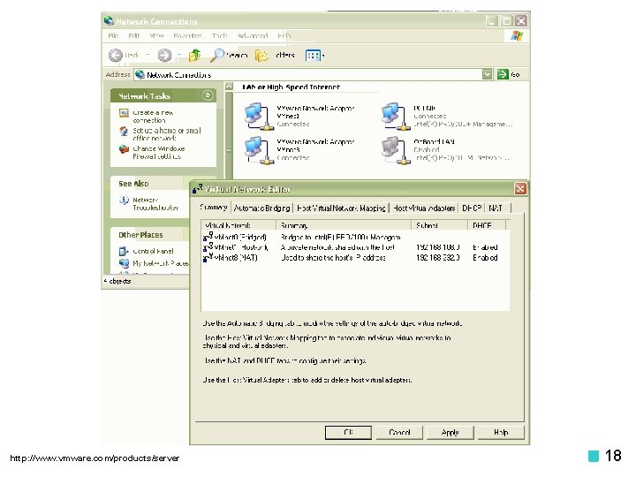This screenshot has height=477, width=636.
Task: Click the Address field showing Network Connections
Action: click(308, 74)
